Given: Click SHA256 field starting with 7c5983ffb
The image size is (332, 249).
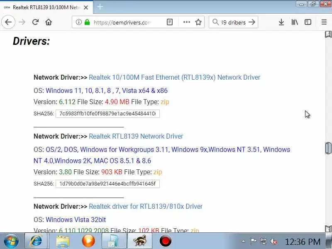Looking at the screenshot, I should tap(107, 114).
